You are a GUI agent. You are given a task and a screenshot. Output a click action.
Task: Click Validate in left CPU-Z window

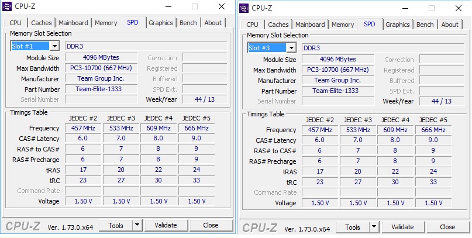pyautogui.click(x=166, y=225)
